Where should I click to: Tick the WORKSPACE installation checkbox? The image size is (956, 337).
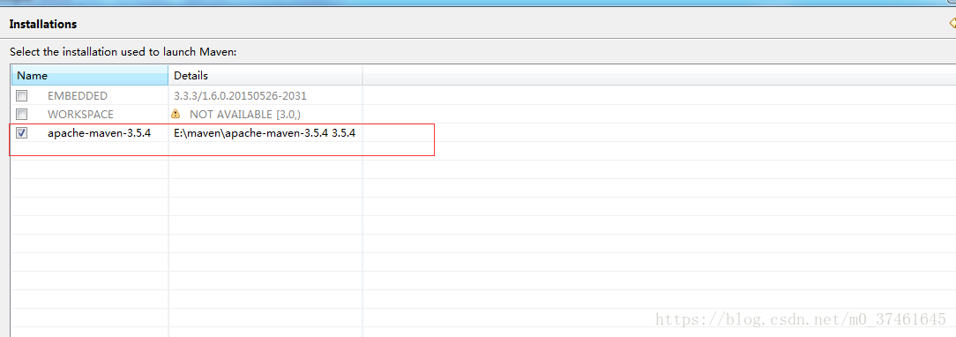[22, 114]
